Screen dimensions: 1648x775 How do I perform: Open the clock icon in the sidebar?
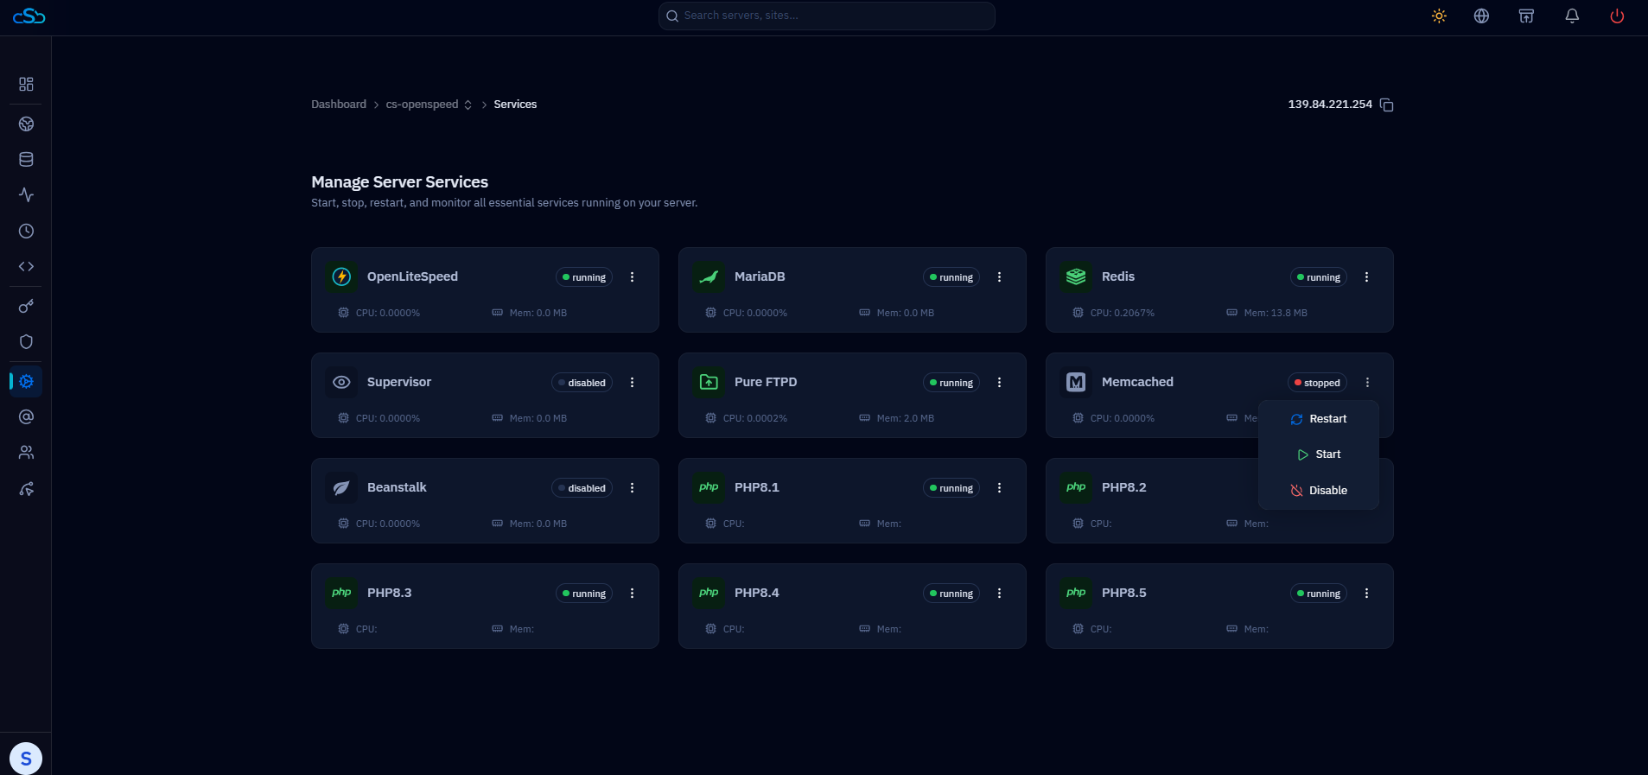coord(26,231)
